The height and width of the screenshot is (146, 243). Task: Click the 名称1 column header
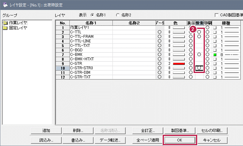pyautogui.click(x=91, y=23)
